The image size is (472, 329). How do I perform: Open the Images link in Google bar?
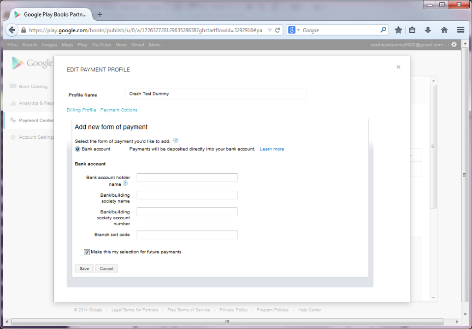pos(49,45)
